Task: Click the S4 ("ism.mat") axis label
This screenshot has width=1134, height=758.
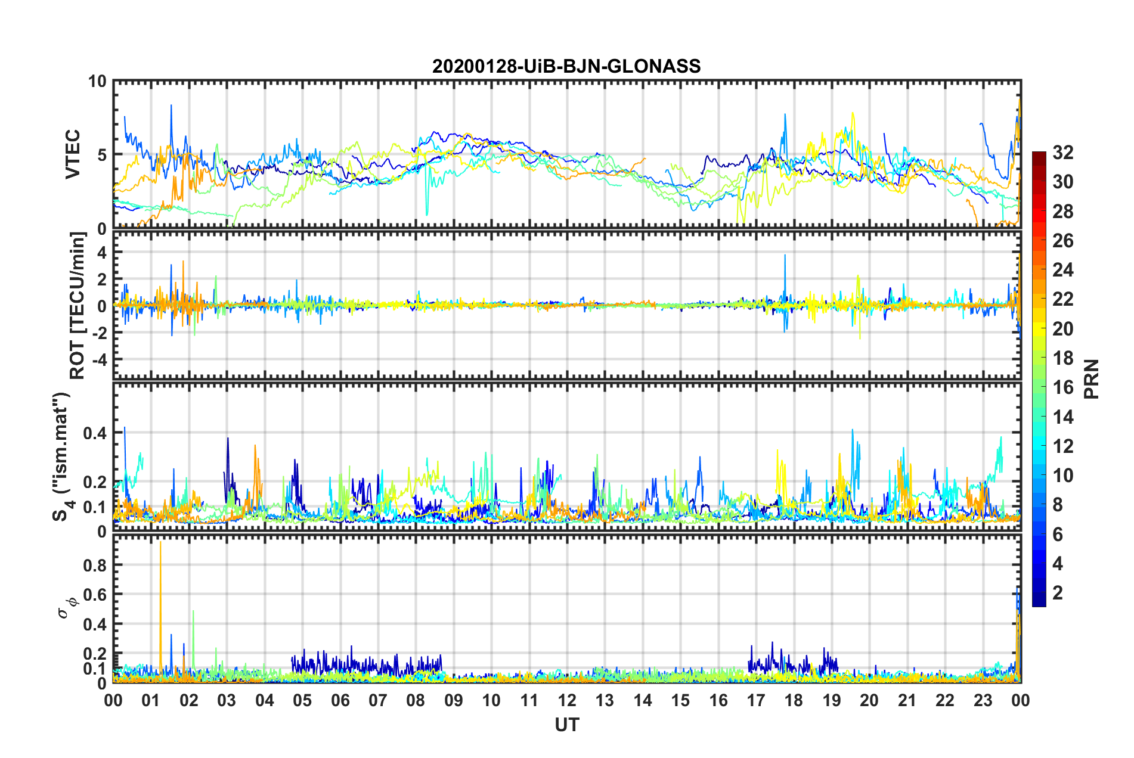Action: tap(61, 456)
